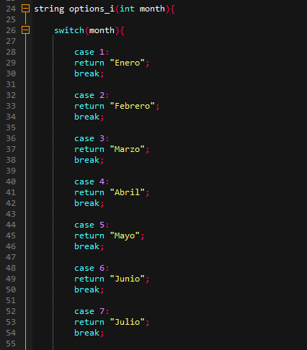Collapse the switch(month) block fold marker
307x350 pixels.
[25, 30]
